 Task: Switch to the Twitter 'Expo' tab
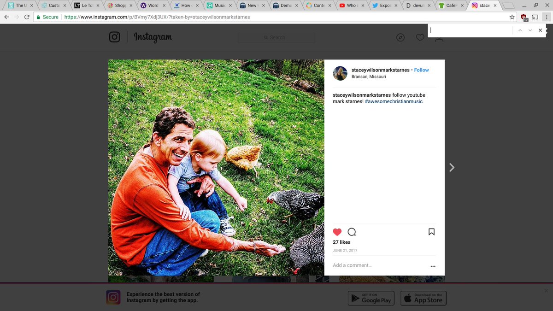pos(383,6)
